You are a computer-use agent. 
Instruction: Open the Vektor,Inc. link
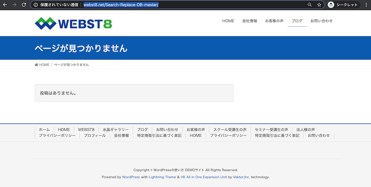[242, 177]
